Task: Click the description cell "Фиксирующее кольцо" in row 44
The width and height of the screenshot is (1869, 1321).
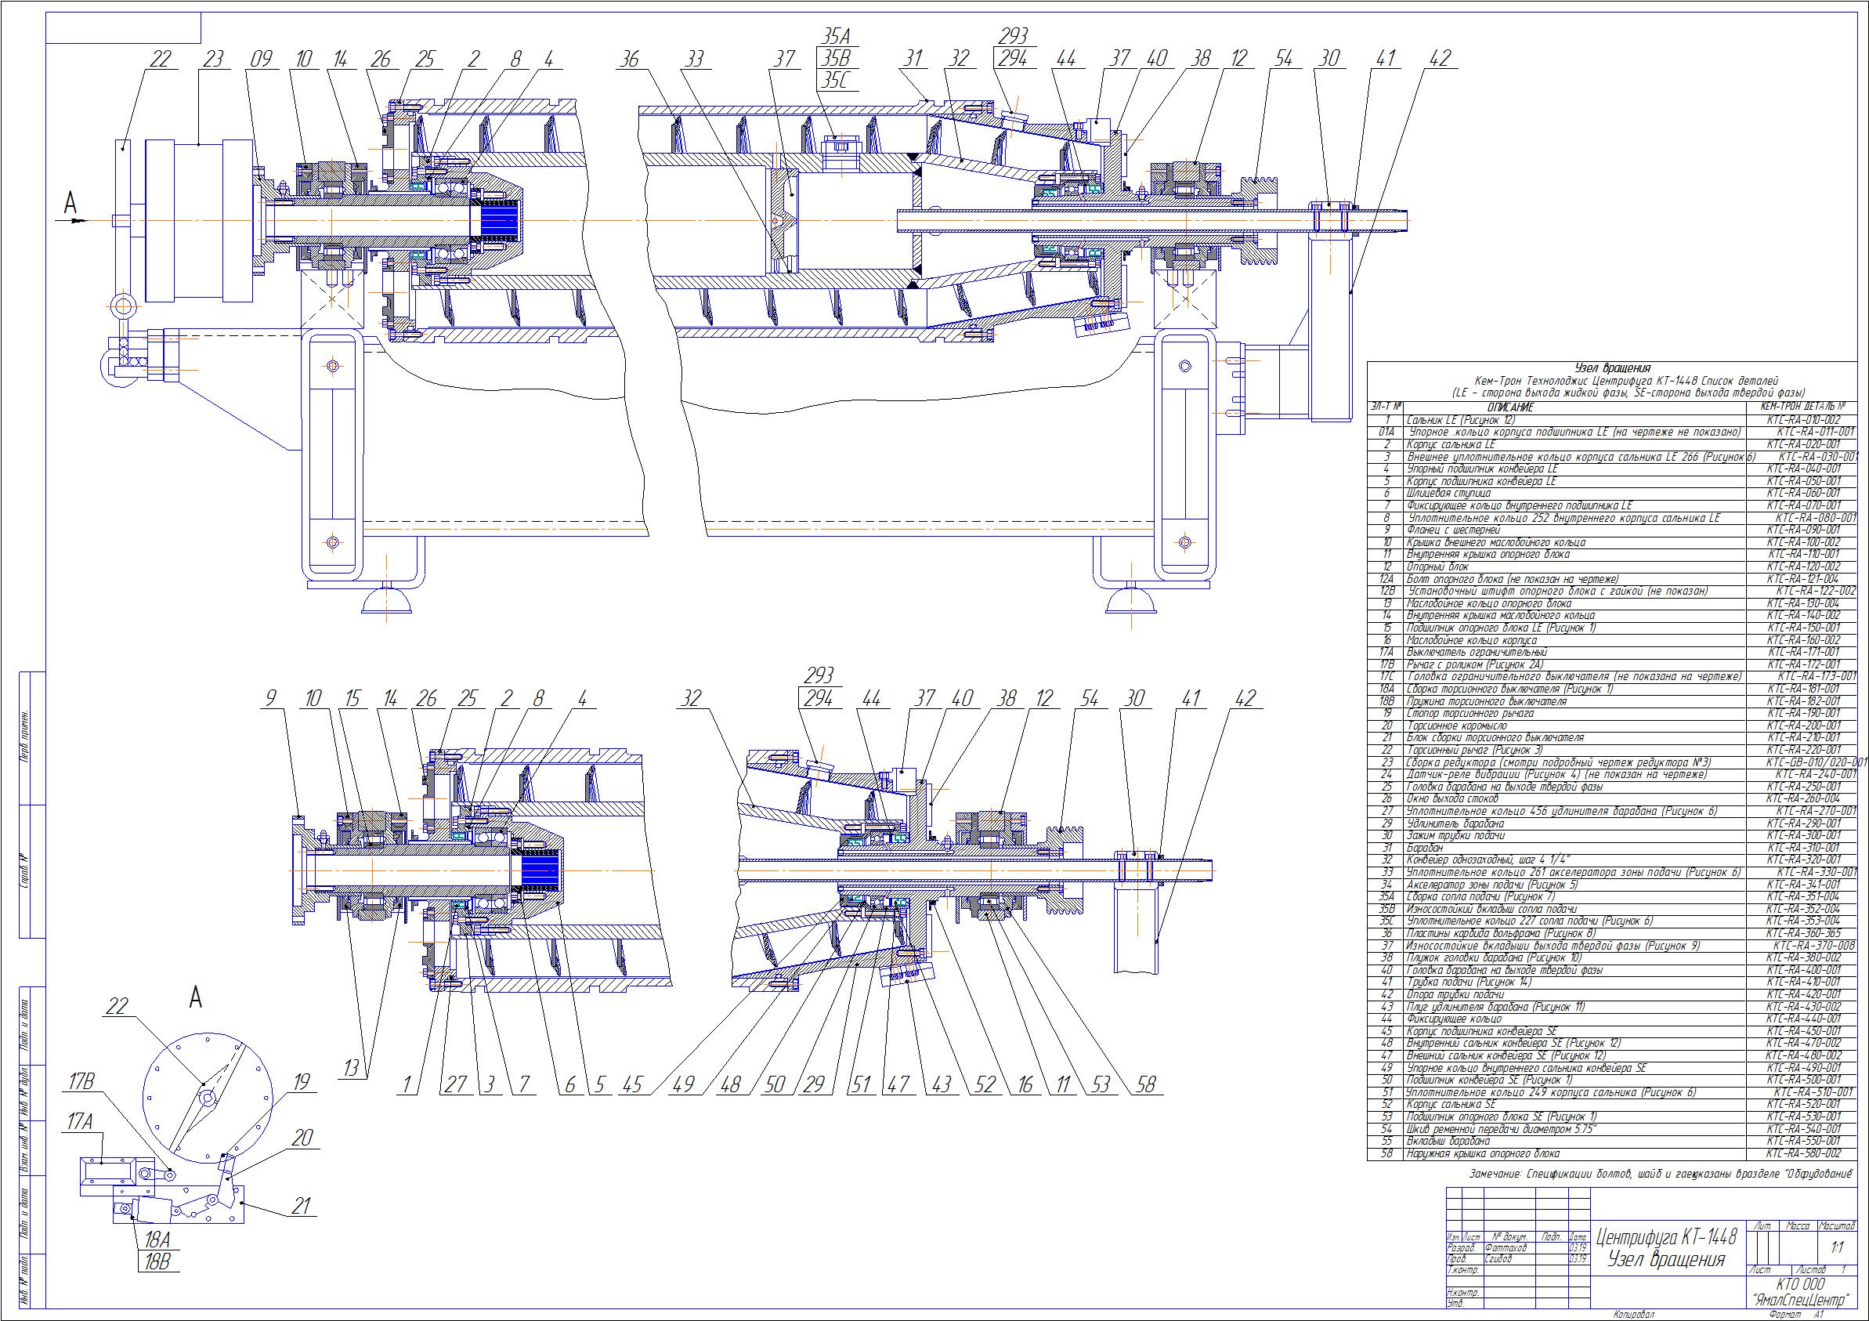Action: 1574,1019
